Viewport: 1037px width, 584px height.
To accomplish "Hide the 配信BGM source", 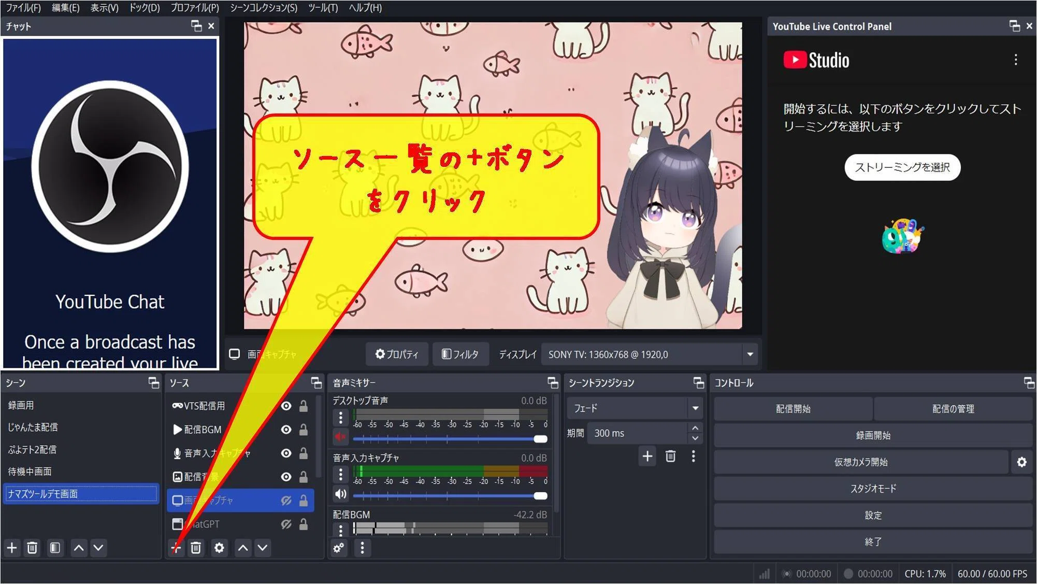I will point(286,430).
